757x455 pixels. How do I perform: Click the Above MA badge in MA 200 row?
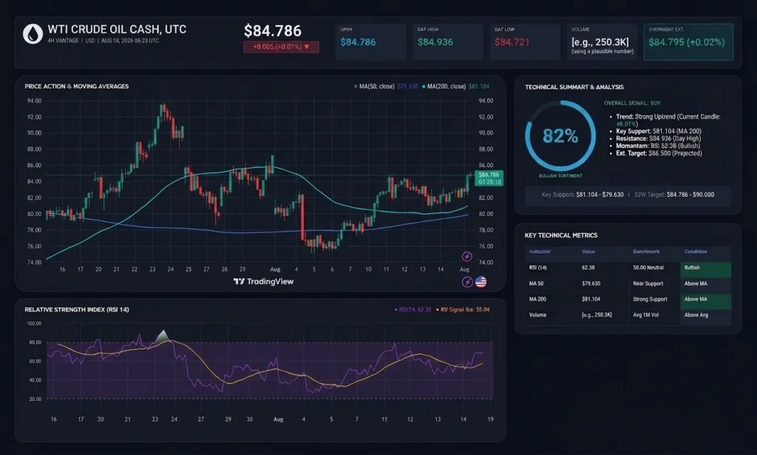706,300
